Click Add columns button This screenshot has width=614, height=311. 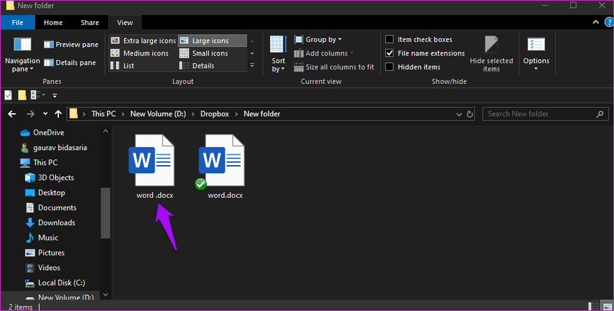pyautogui.click(x=324, y=53)
